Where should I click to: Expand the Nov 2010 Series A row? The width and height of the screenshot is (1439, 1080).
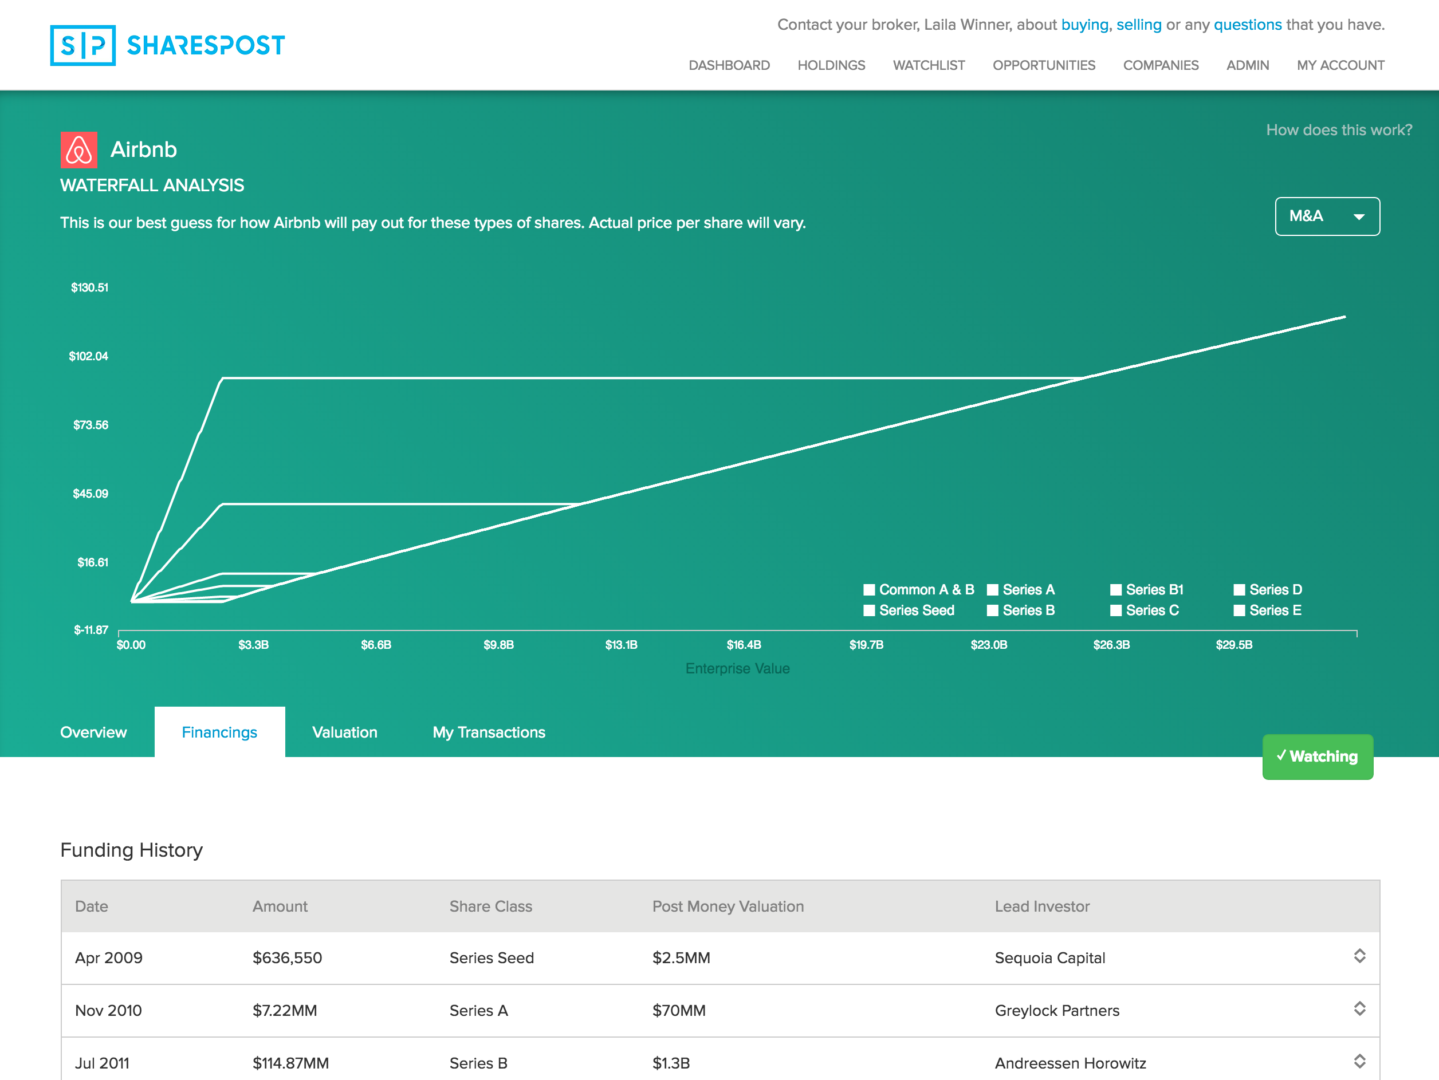tap(1359, 1008)
